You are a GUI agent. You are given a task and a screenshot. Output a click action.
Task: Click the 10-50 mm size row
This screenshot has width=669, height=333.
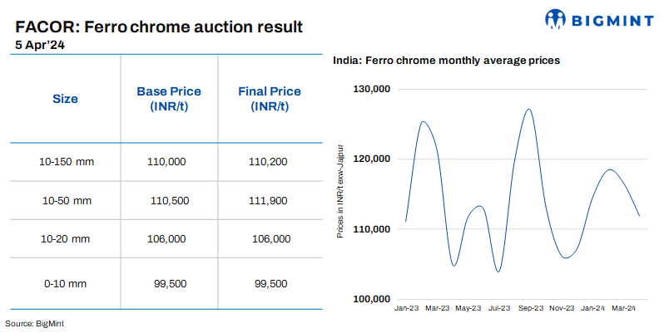[68, 200]
